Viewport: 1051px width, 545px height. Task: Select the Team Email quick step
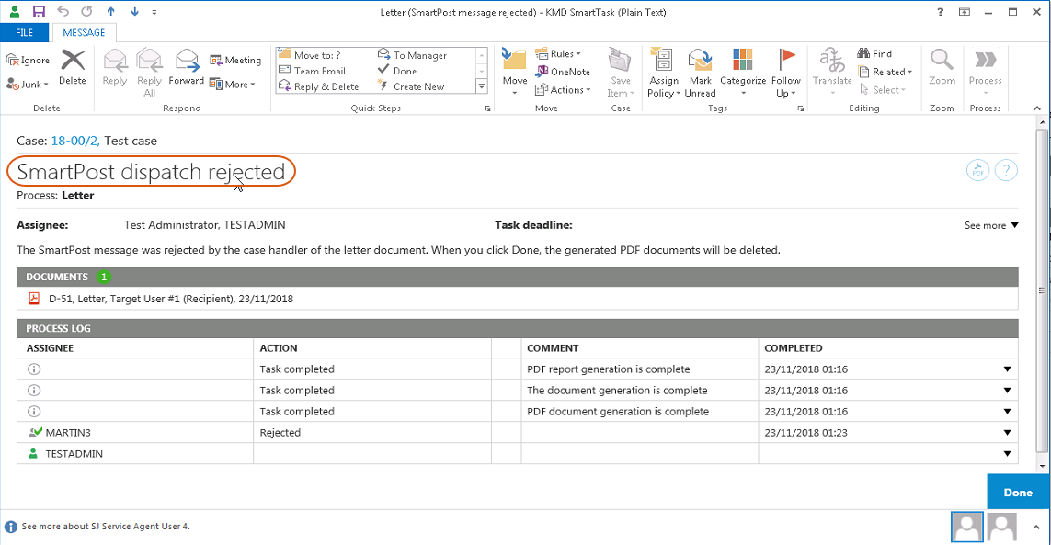click(313, 71)
